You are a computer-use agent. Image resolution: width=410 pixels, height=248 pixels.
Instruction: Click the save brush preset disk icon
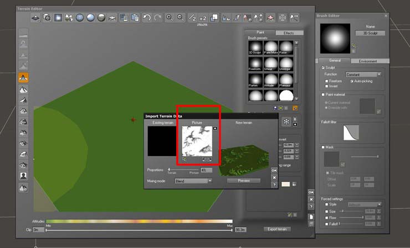tap(275, 108)
